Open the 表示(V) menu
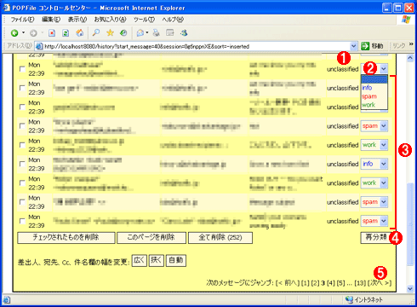The image size is (417, 307). point(77,20)
